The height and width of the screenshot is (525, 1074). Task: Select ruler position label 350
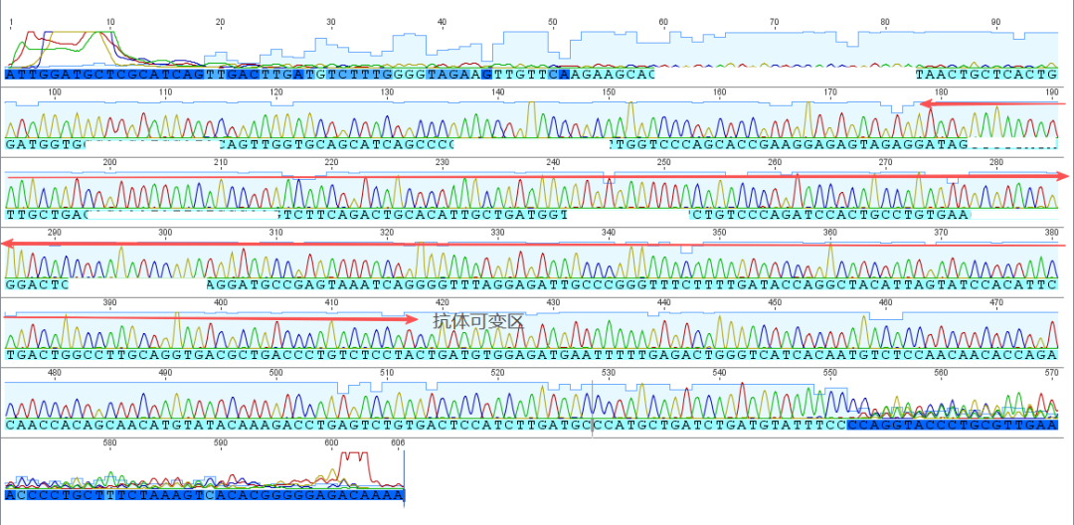click(719, 232)
